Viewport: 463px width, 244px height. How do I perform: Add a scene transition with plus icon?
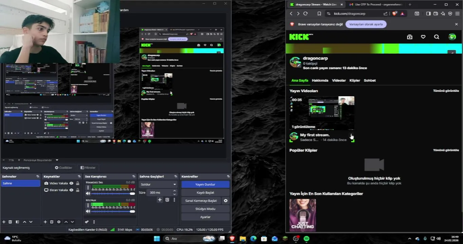click(x=160, y=200)
